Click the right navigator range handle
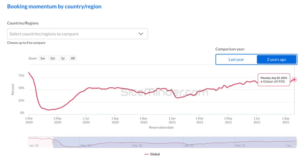 click(x=296, y=142)
